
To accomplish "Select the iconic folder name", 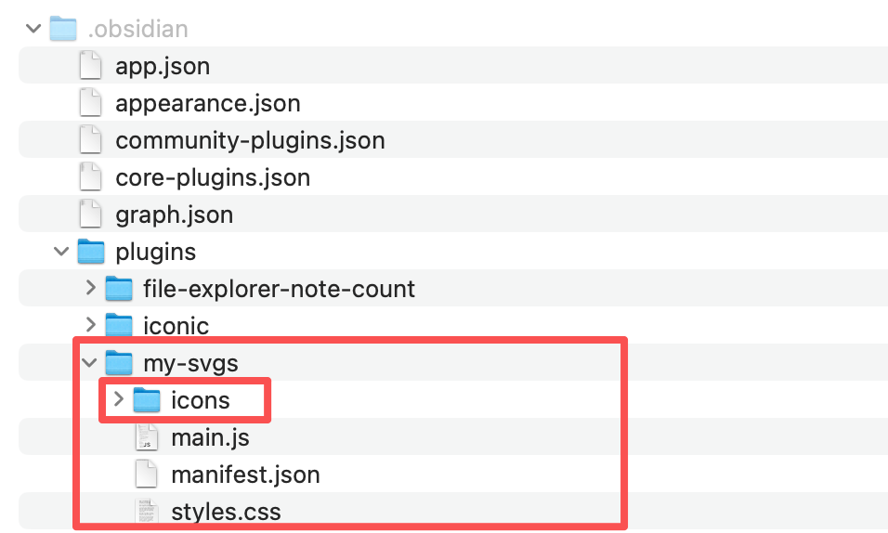I will click(x=176, y=326).
